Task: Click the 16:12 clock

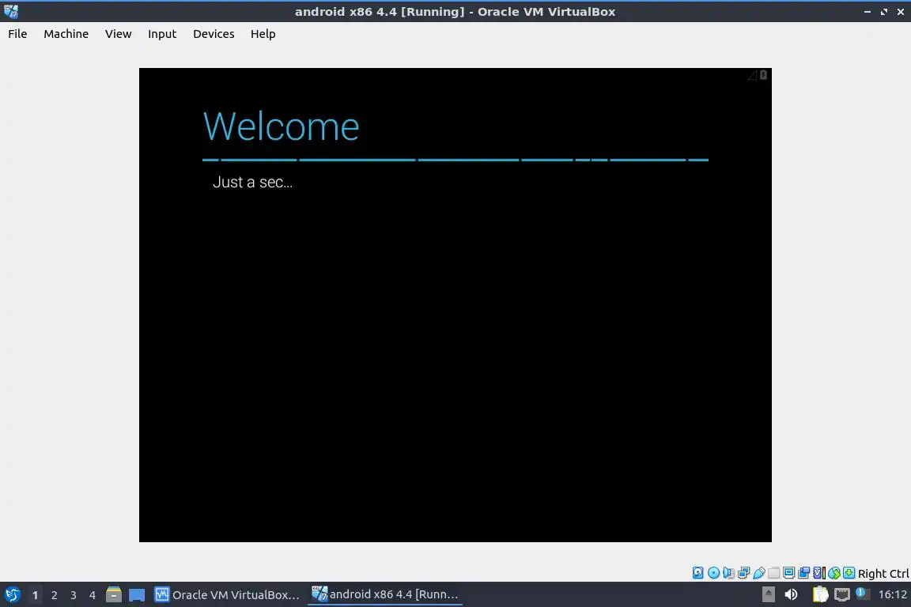Action: 892,594
